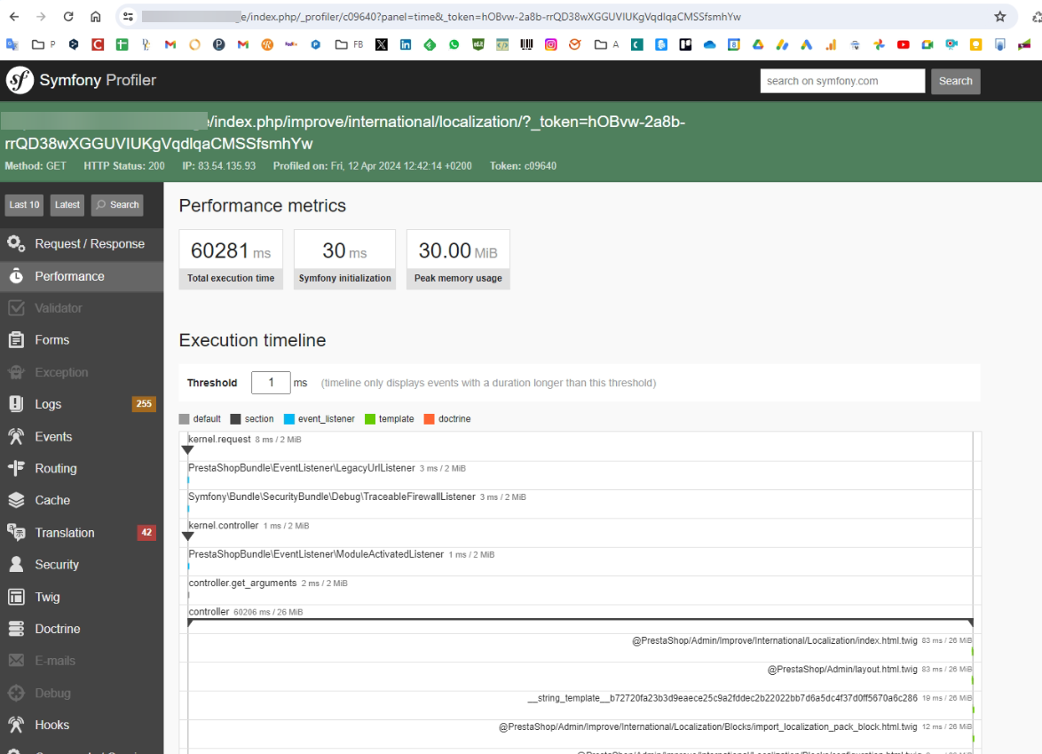Click the controller timeline bar
This screenshot has width=1042, height=754.
tap(580, 621)
